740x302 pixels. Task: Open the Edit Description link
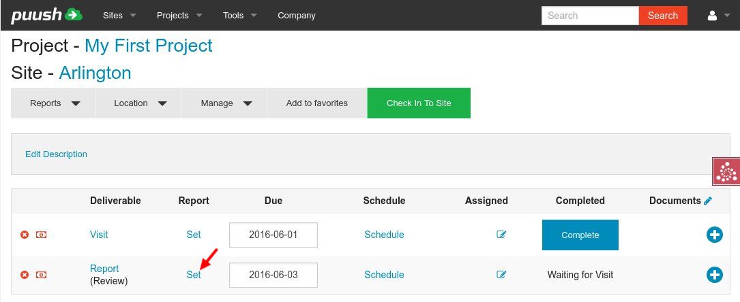pyautogui.click(x=56, y=154)
